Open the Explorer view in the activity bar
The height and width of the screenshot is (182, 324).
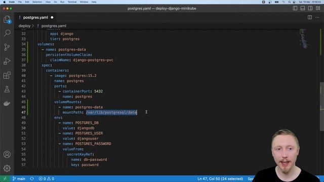7,19
